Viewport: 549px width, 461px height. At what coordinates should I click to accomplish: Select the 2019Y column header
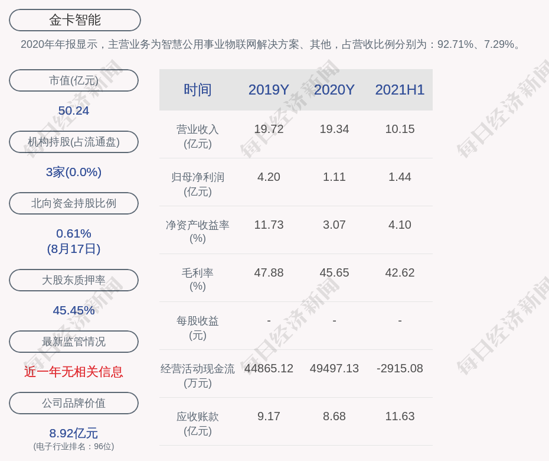[x=269, y=90]
